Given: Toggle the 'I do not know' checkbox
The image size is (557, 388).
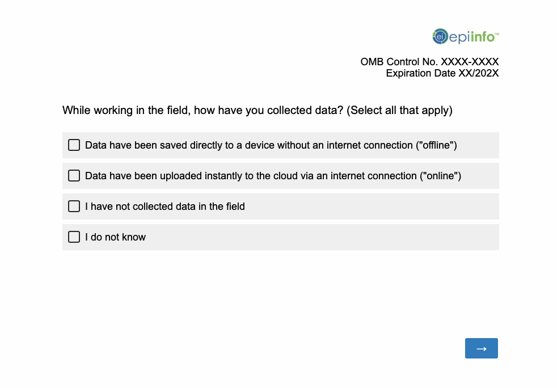Looking at the screenshot, I should 74,237.
